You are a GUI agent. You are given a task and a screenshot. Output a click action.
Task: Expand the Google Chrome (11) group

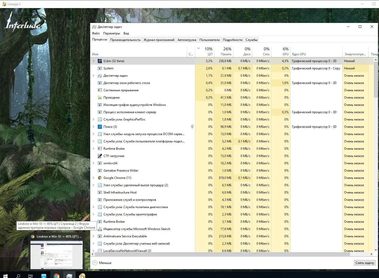94,178
